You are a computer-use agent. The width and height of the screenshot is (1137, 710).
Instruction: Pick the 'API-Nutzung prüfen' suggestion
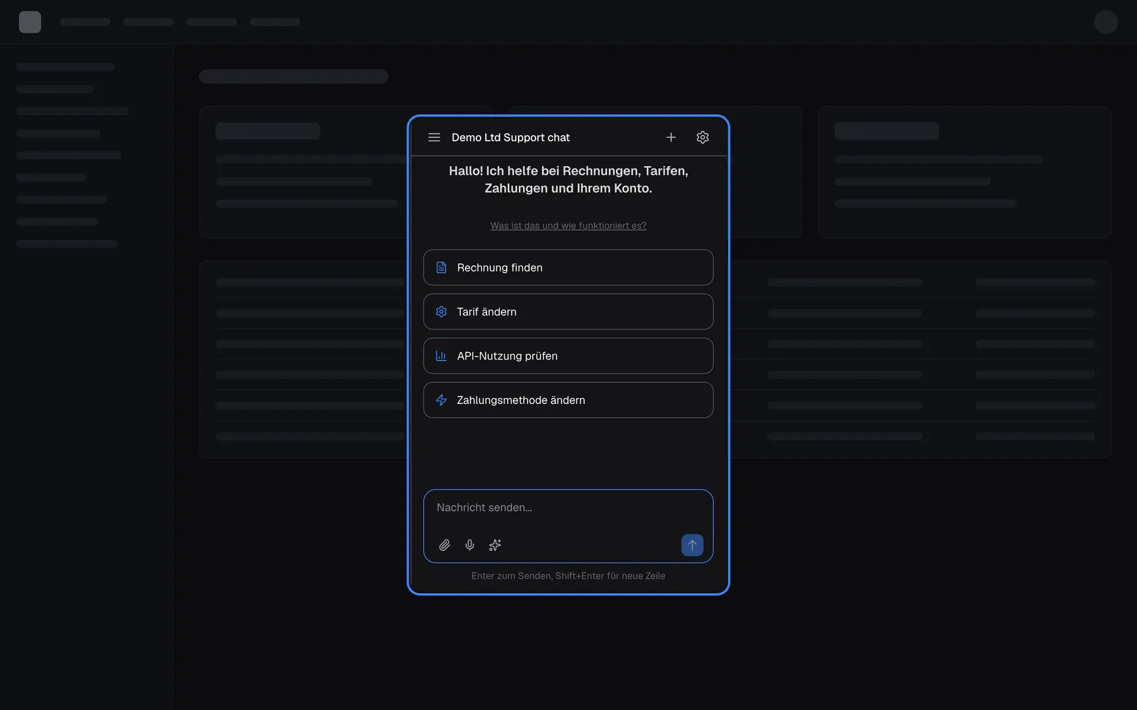(x=568, y=356)
